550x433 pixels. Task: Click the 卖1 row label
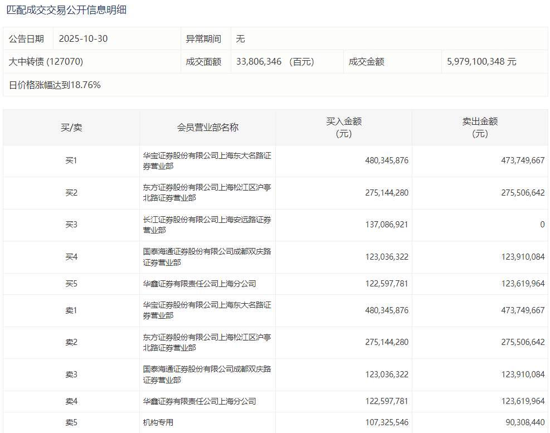click(71, 310)
